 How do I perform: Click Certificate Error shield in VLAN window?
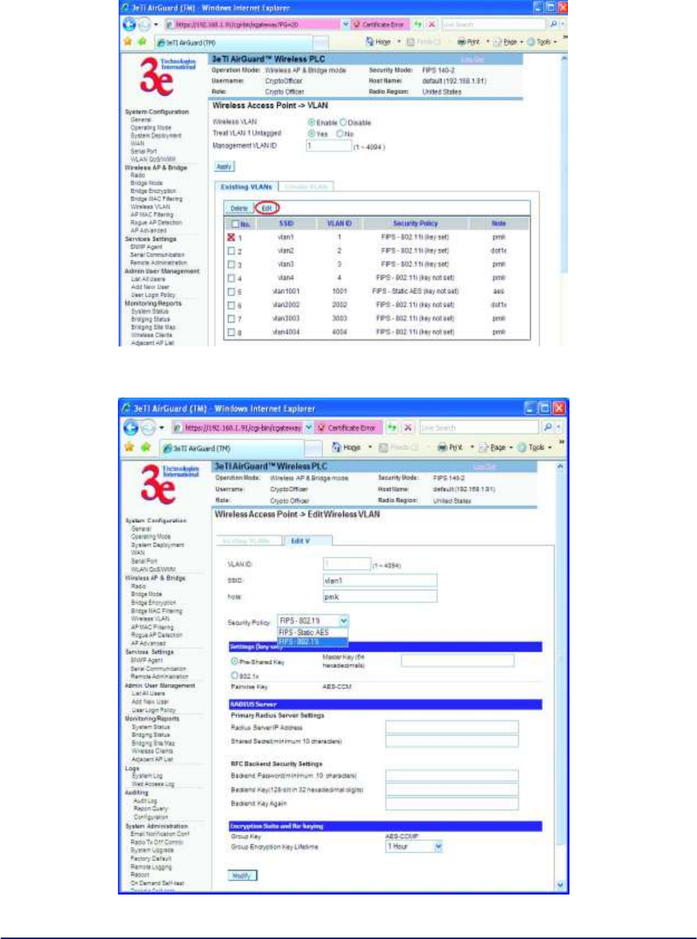pos(357,24)
